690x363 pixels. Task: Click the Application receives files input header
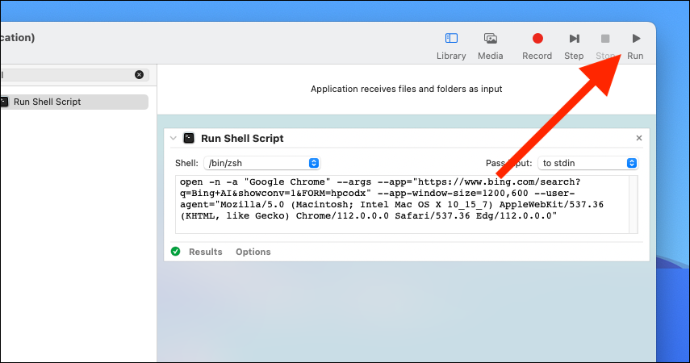point(406,89)
